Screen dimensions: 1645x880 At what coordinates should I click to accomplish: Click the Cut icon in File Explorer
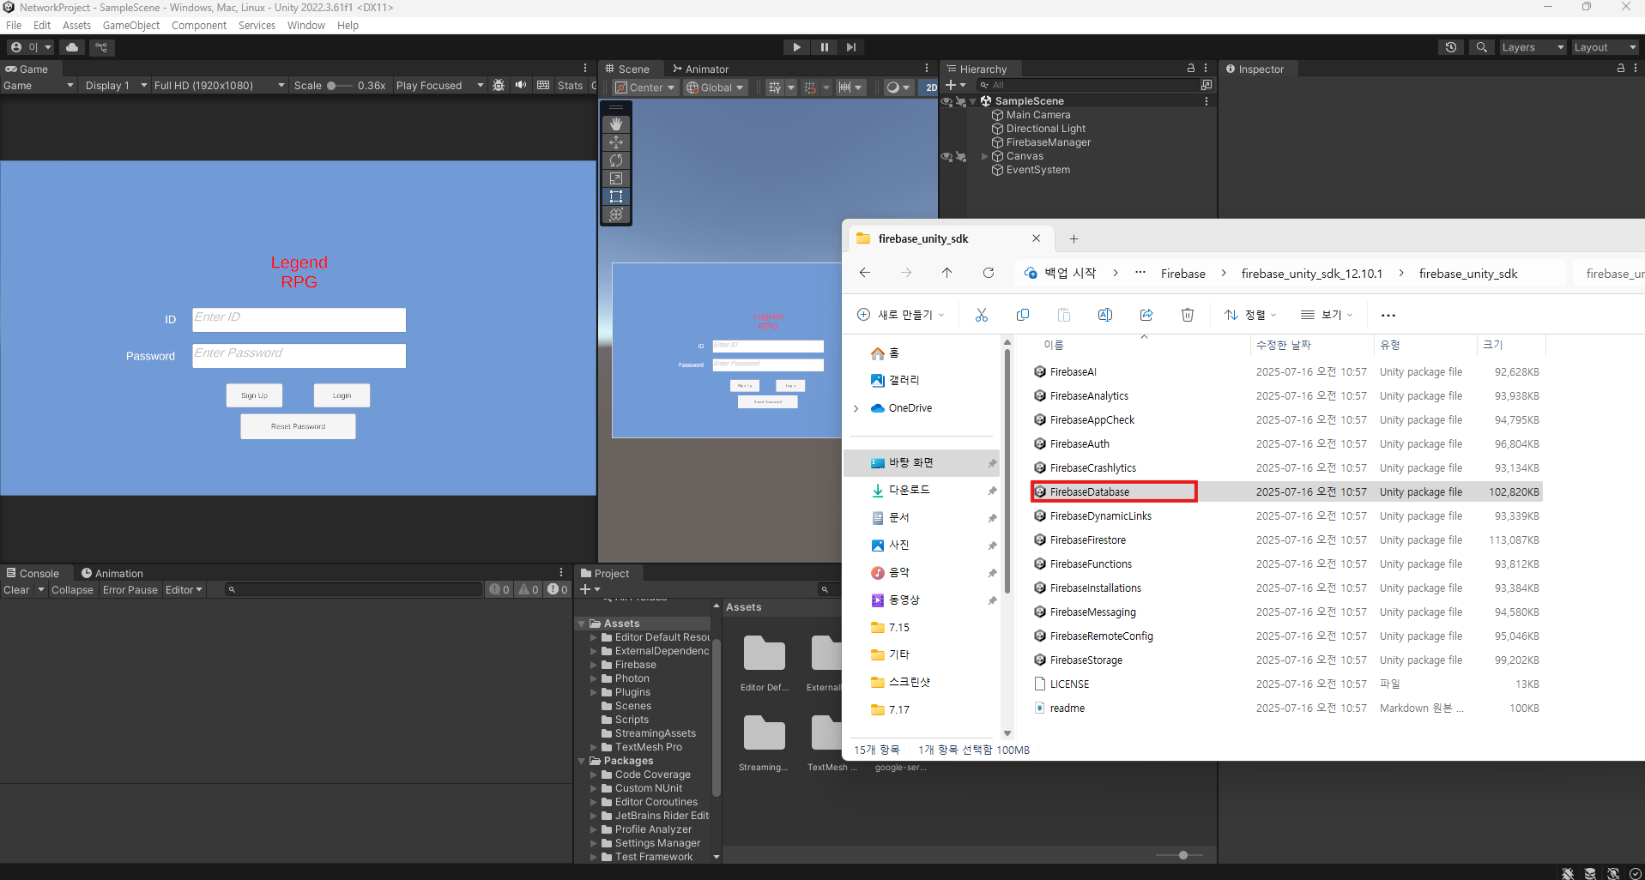click(982, 315)
